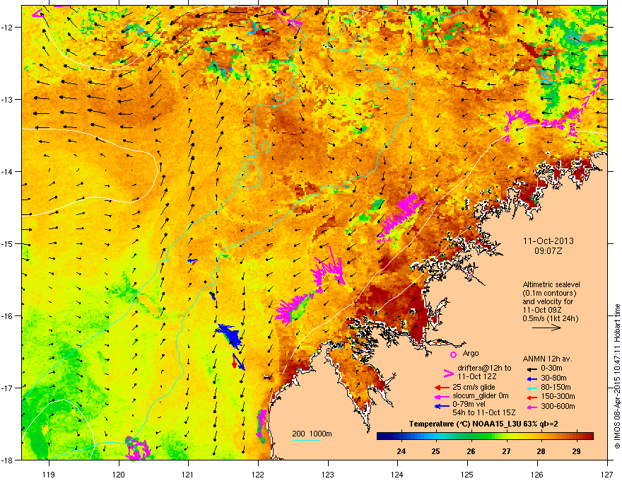Click the magenta ANMN arrow for 300-600m
Viewport: 622px width, 481px height.
[532, 407]
